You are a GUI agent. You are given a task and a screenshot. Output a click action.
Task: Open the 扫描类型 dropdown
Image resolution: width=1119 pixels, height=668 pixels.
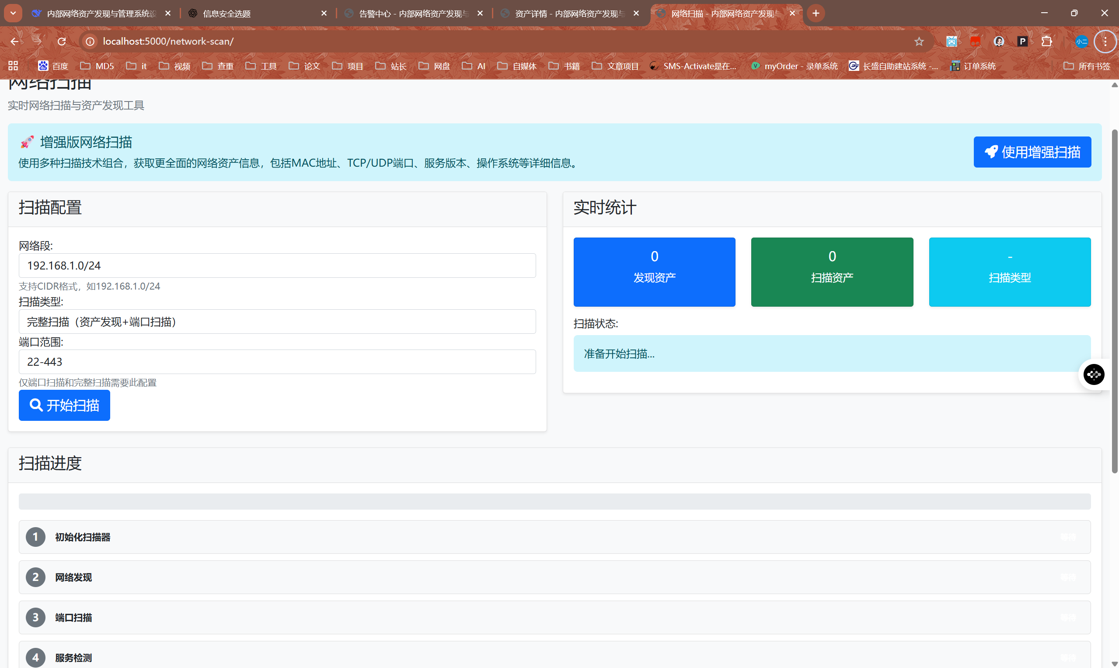277,322
